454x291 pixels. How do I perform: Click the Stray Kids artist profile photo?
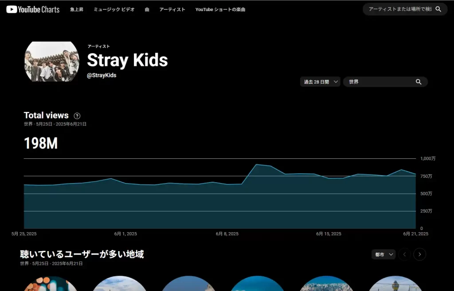pos(51,61)
